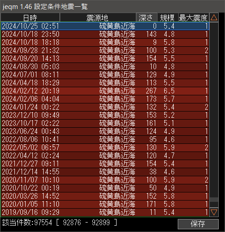Click the 最大震度 column header

coord(193,18)
